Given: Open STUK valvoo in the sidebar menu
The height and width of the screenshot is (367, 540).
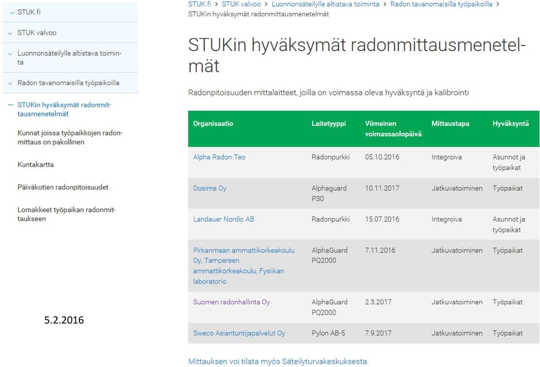Looking at the screenshot, I should pyautogui.click(x=37, y=33).
